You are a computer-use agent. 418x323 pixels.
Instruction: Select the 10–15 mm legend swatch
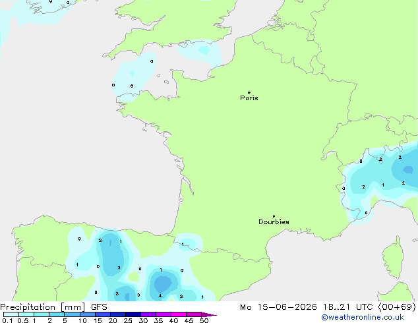click(88, 314)
